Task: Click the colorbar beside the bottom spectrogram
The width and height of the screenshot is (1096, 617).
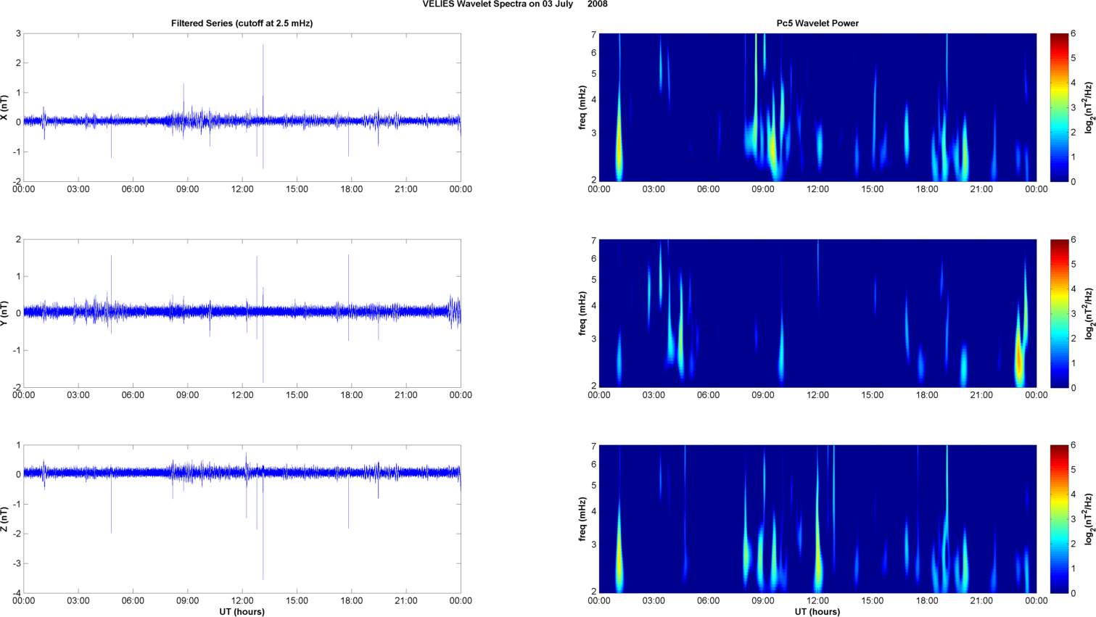Action: click(x=1059, y=519)
